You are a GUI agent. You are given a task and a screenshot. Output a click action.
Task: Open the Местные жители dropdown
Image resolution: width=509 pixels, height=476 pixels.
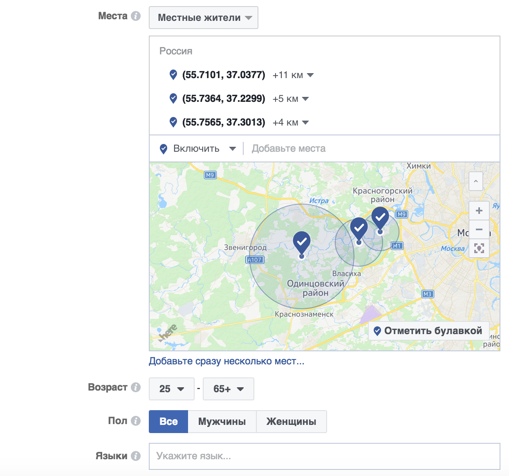204,18
